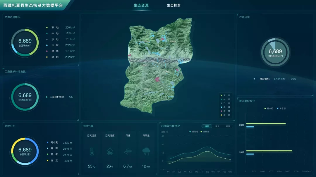Click the 林地面积 donut chart
This screenshot has width=316, height=177.
click(x=25, y=97)
